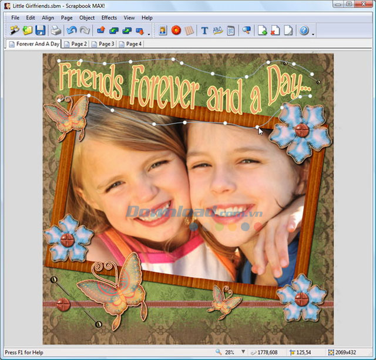Switch to the Page 2 tab
This screenshot has height=360, width=376.
[76, 44]
